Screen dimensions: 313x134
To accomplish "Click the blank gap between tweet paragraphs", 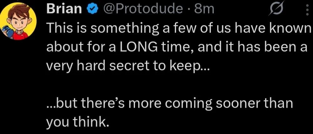I will tap(157, 85).
